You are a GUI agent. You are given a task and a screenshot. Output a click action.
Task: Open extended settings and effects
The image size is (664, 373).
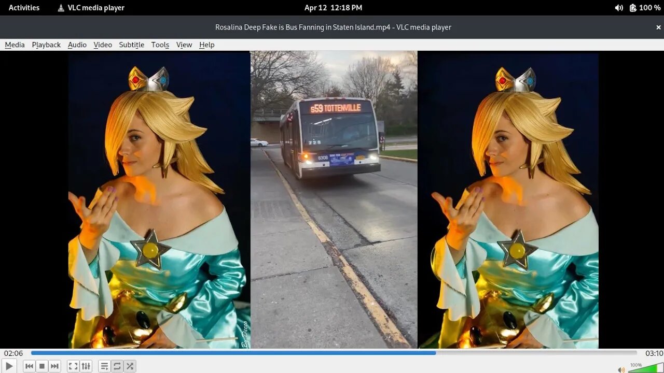tap(86, 366)
